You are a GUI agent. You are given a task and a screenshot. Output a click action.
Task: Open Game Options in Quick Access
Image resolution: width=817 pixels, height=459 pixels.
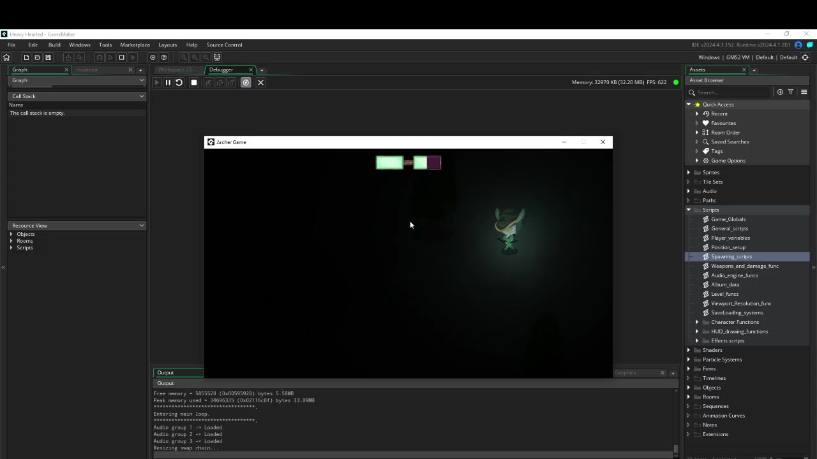[728, 161]
